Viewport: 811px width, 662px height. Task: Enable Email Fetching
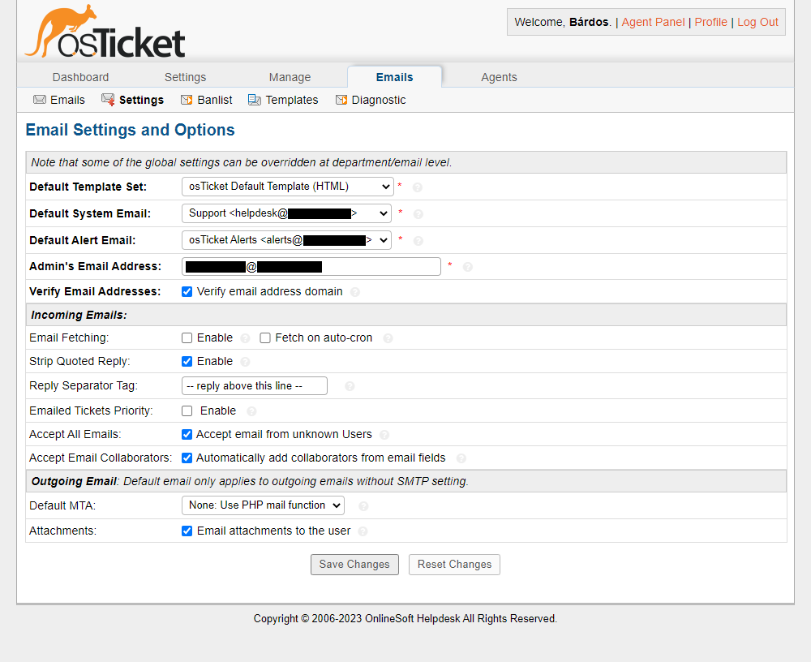pyautogui.click(x=187, y=337)
